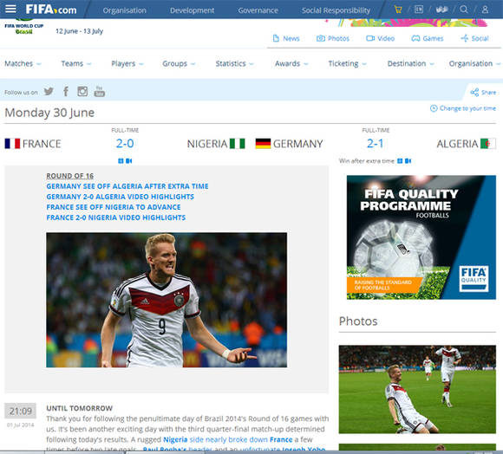Open France See Off Nigeria To Advance

click(x=114, y=207)
